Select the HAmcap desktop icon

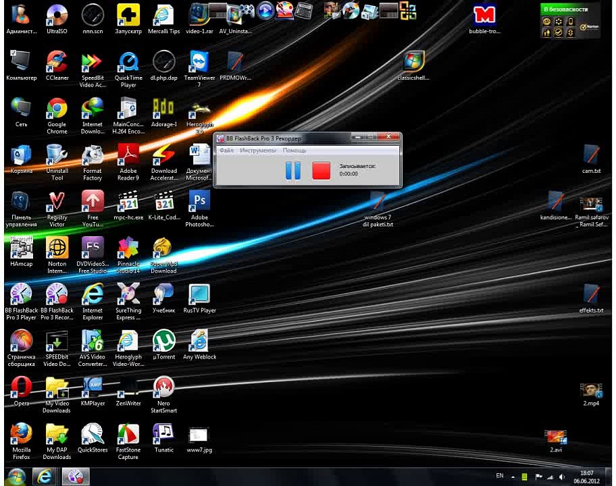pos(21,252)
